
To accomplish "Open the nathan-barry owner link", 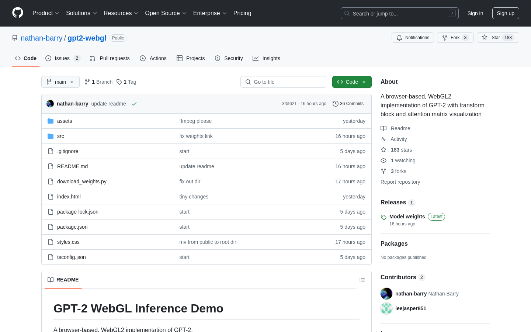I will coord(42,38).
